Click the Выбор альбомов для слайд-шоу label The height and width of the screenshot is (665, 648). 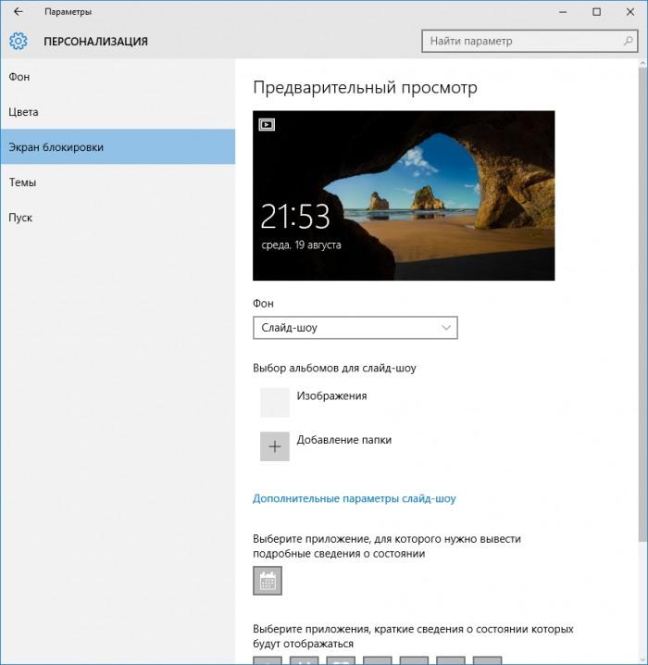coord(334,368)
